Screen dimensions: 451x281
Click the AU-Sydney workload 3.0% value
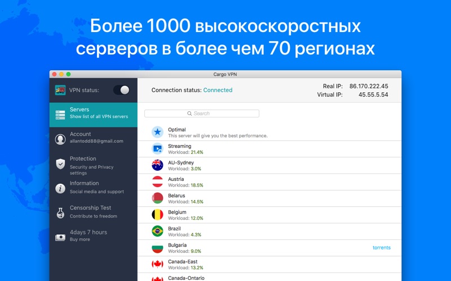[196, 169]
